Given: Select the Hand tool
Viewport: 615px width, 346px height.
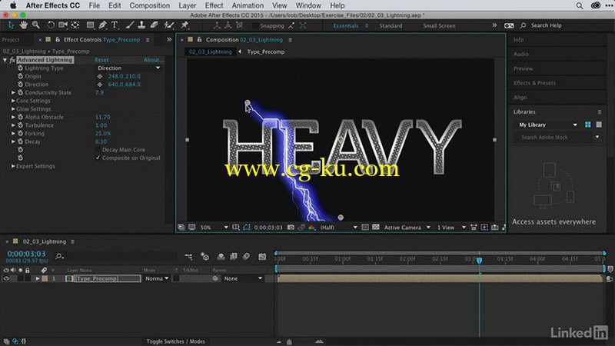Looking at the screenshot, I should coord(24,25).
